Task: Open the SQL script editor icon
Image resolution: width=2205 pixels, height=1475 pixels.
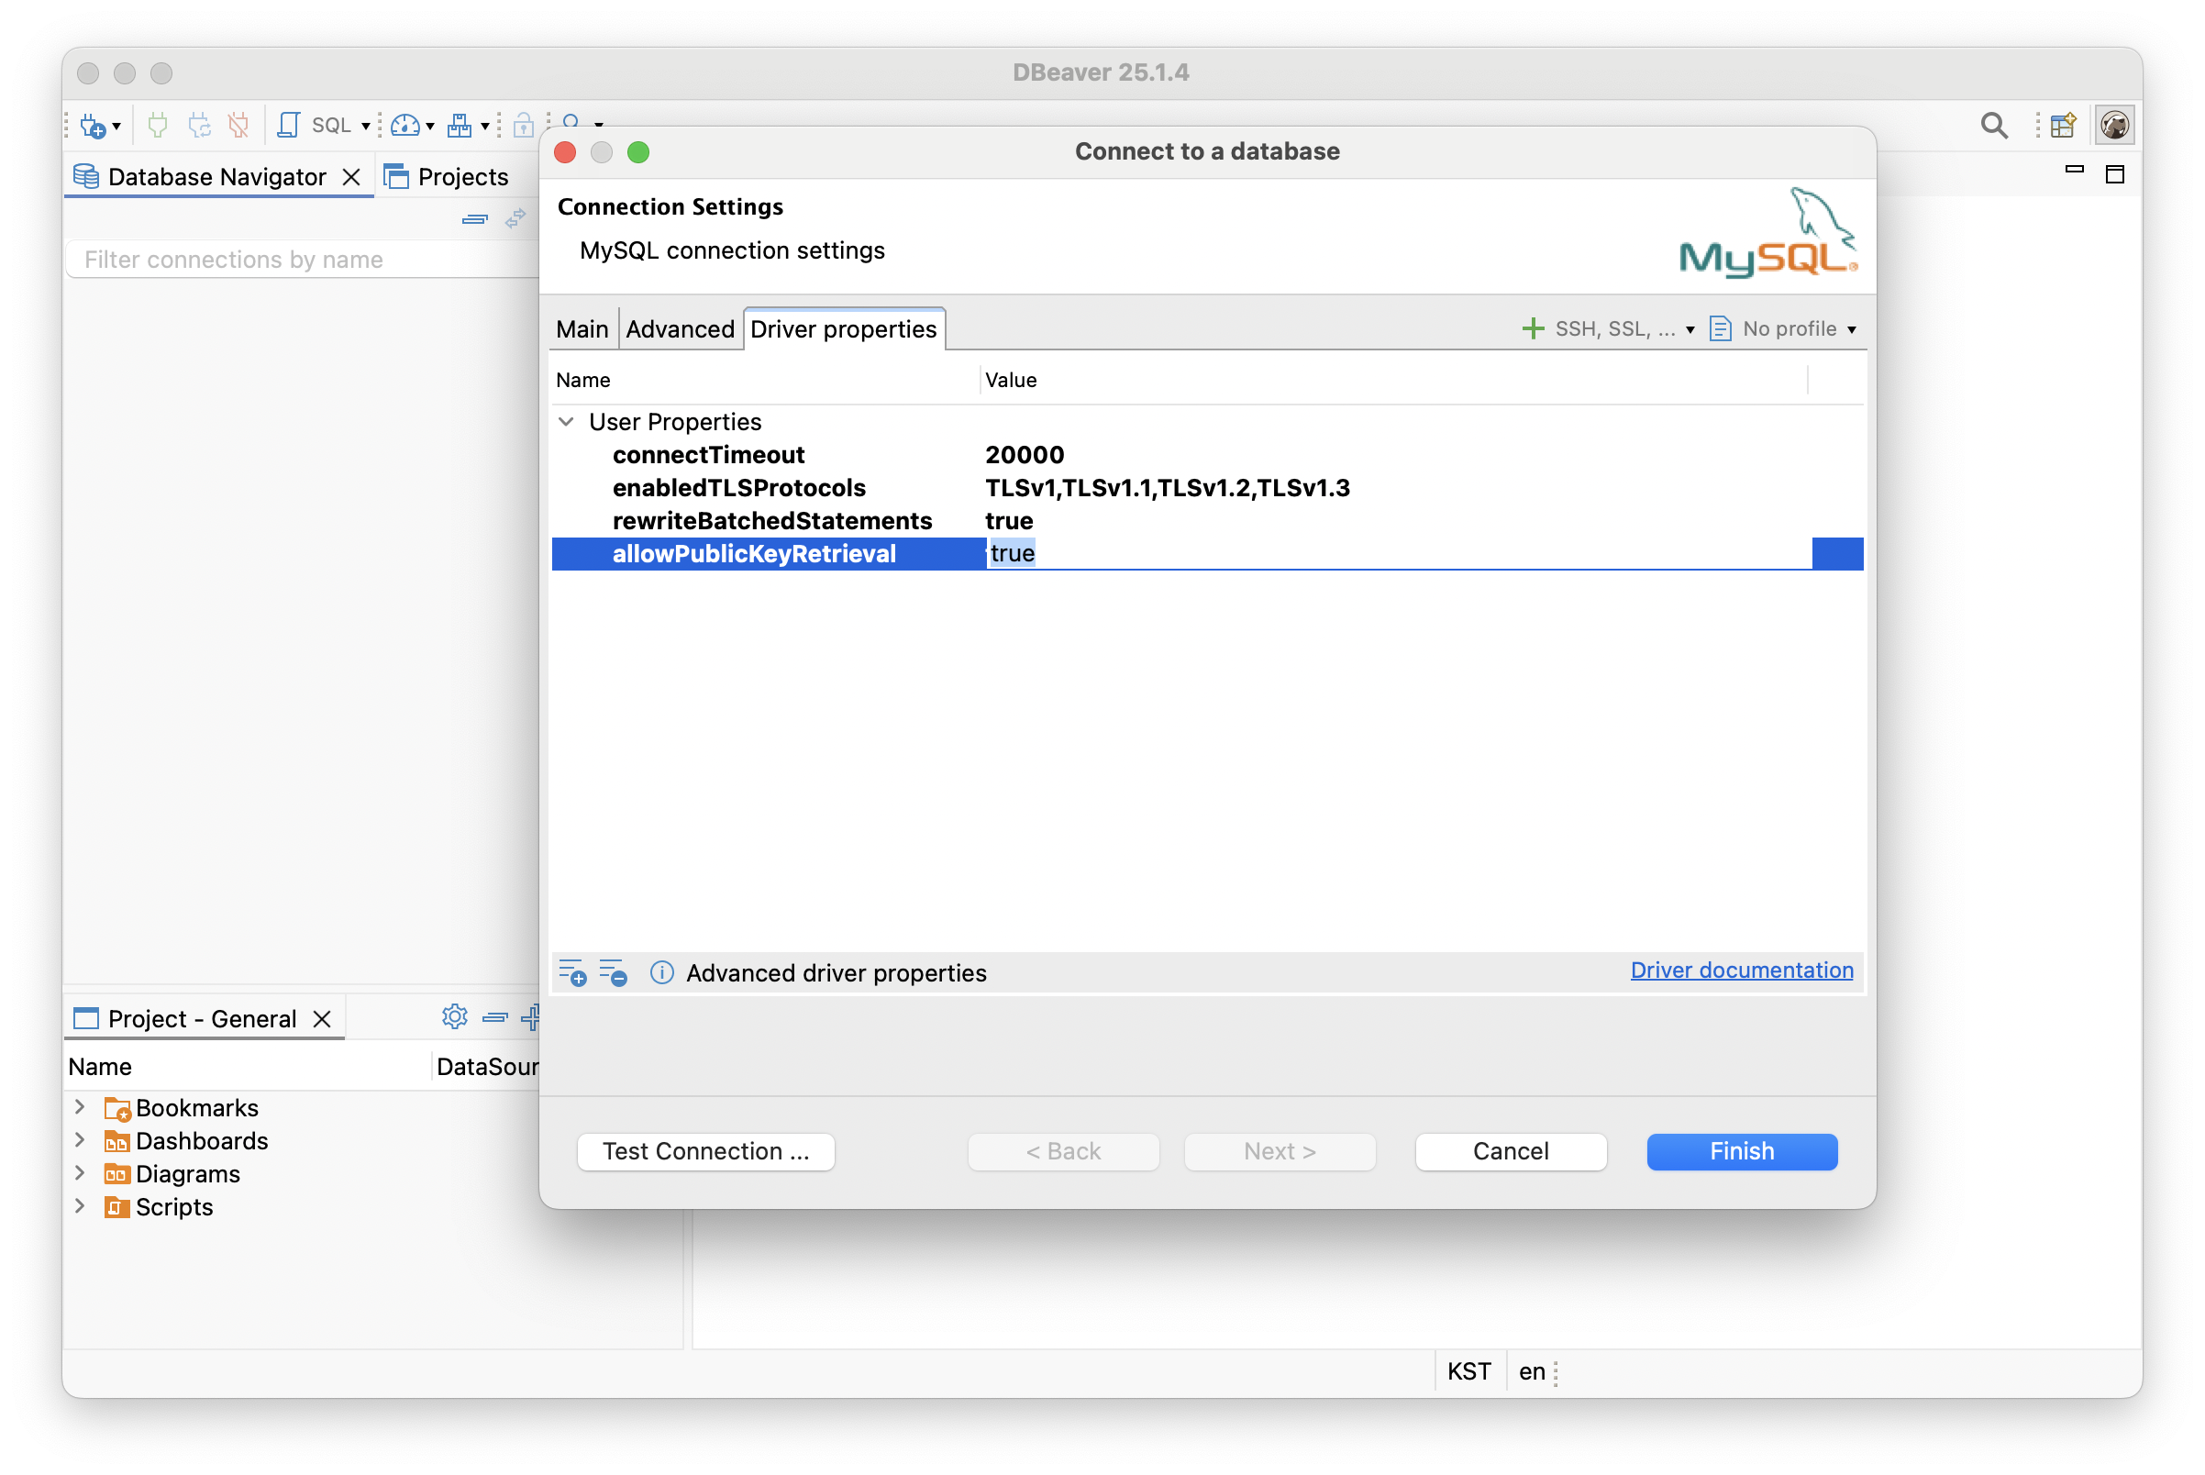Action: coord(290,125)
